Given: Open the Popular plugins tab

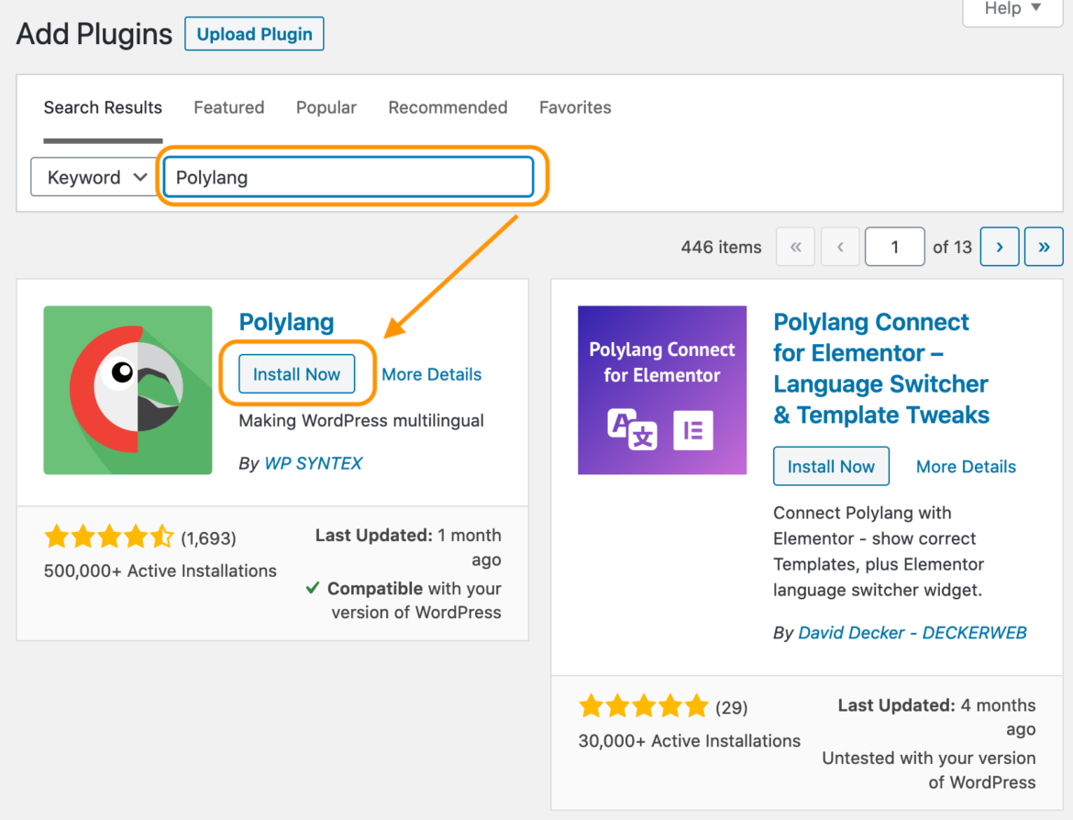Looking at the screenshot, I should tap(326, 107).
